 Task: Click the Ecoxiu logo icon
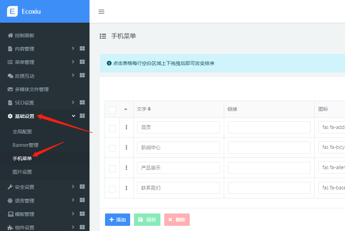[x=12, y=11]
